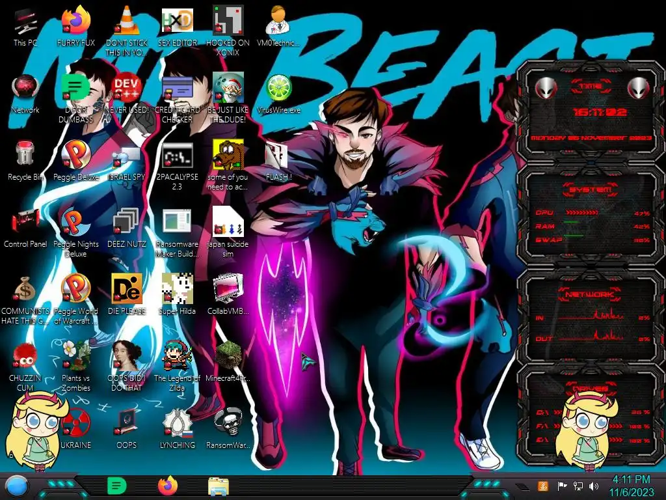Click the OUT traffic graph in Network gadget

point(591,335)
